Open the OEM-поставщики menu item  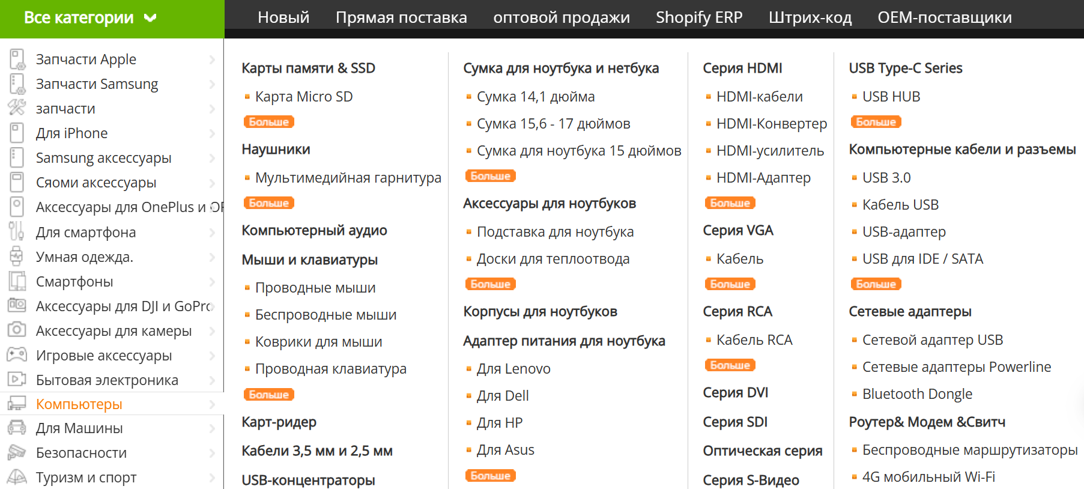[x=945, y=17]
